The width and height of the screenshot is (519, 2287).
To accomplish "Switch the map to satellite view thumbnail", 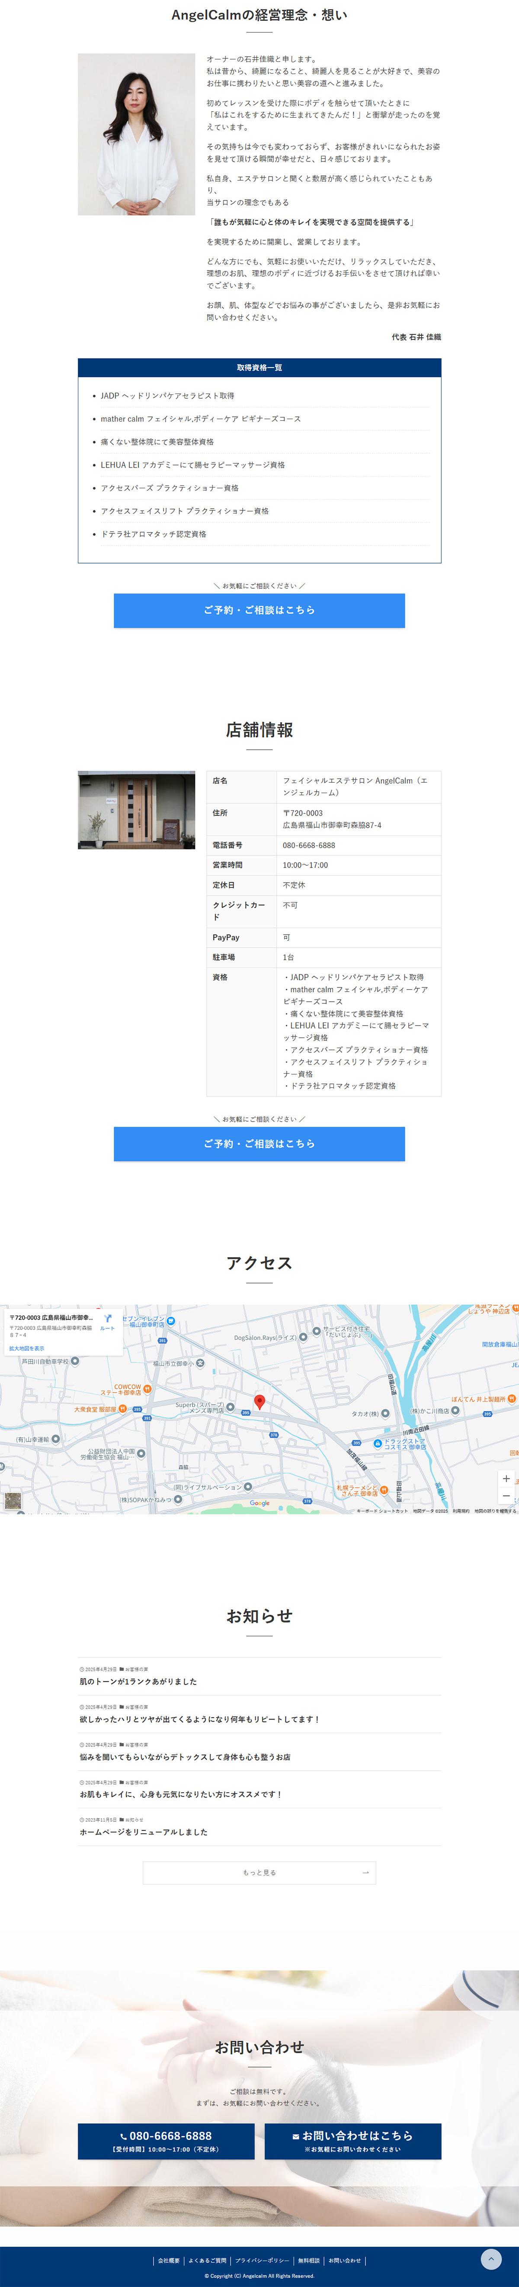I will click(13, 1500).
